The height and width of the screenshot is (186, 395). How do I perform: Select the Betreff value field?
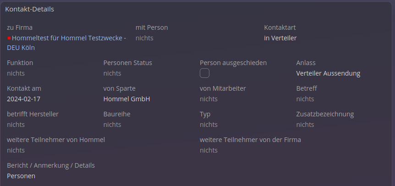click(305, 99)
